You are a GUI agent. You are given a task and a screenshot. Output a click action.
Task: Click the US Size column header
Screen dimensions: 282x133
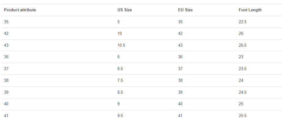[124, 10]
